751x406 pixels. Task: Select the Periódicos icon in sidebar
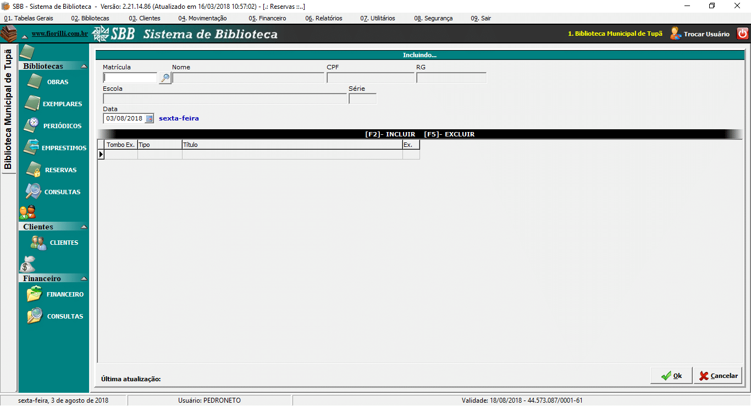(x=33, y=125)
